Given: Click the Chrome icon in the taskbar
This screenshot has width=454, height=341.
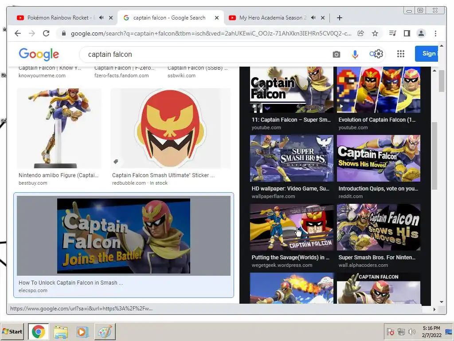Looking at the screenshot, I should (39, 332).
